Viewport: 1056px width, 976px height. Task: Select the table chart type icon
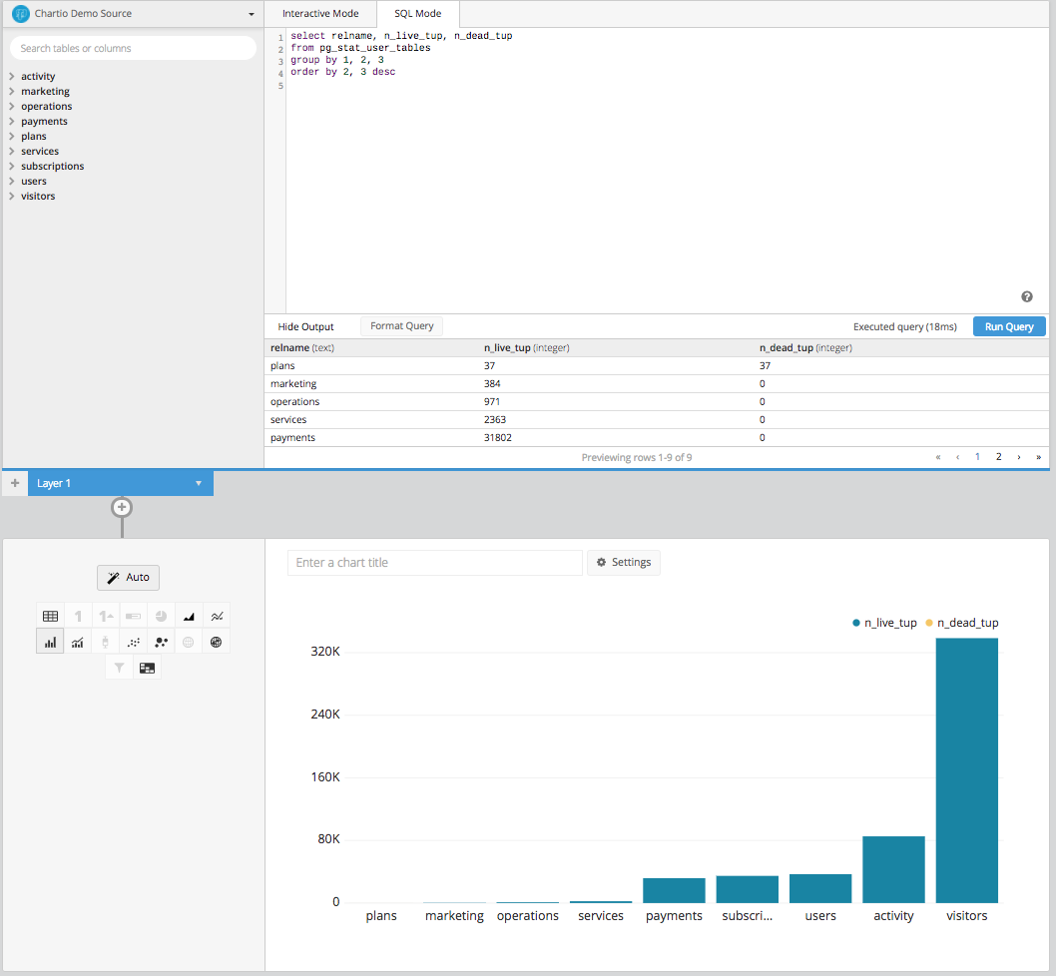pos(50,617)
